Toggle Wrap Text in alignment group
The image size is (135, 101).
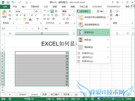pyautogui.click(x=56, y=11)
